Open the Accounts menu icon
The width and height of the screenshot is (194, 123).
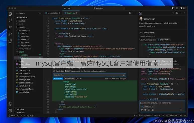coord(10,104)
